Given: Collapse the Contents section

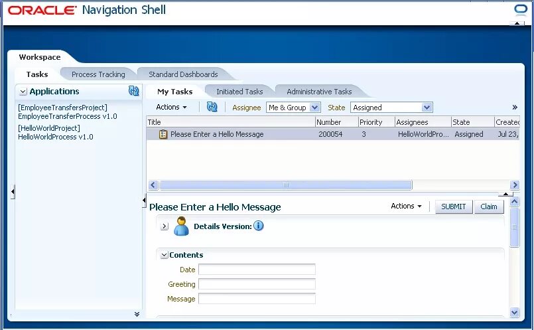Looking at the screenshot, I should (x=164, y=255).
